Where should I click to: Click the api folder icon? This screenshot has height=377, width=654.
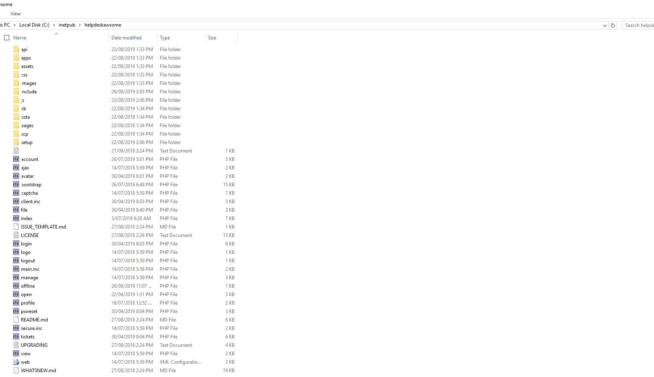(x=16, y=49)
